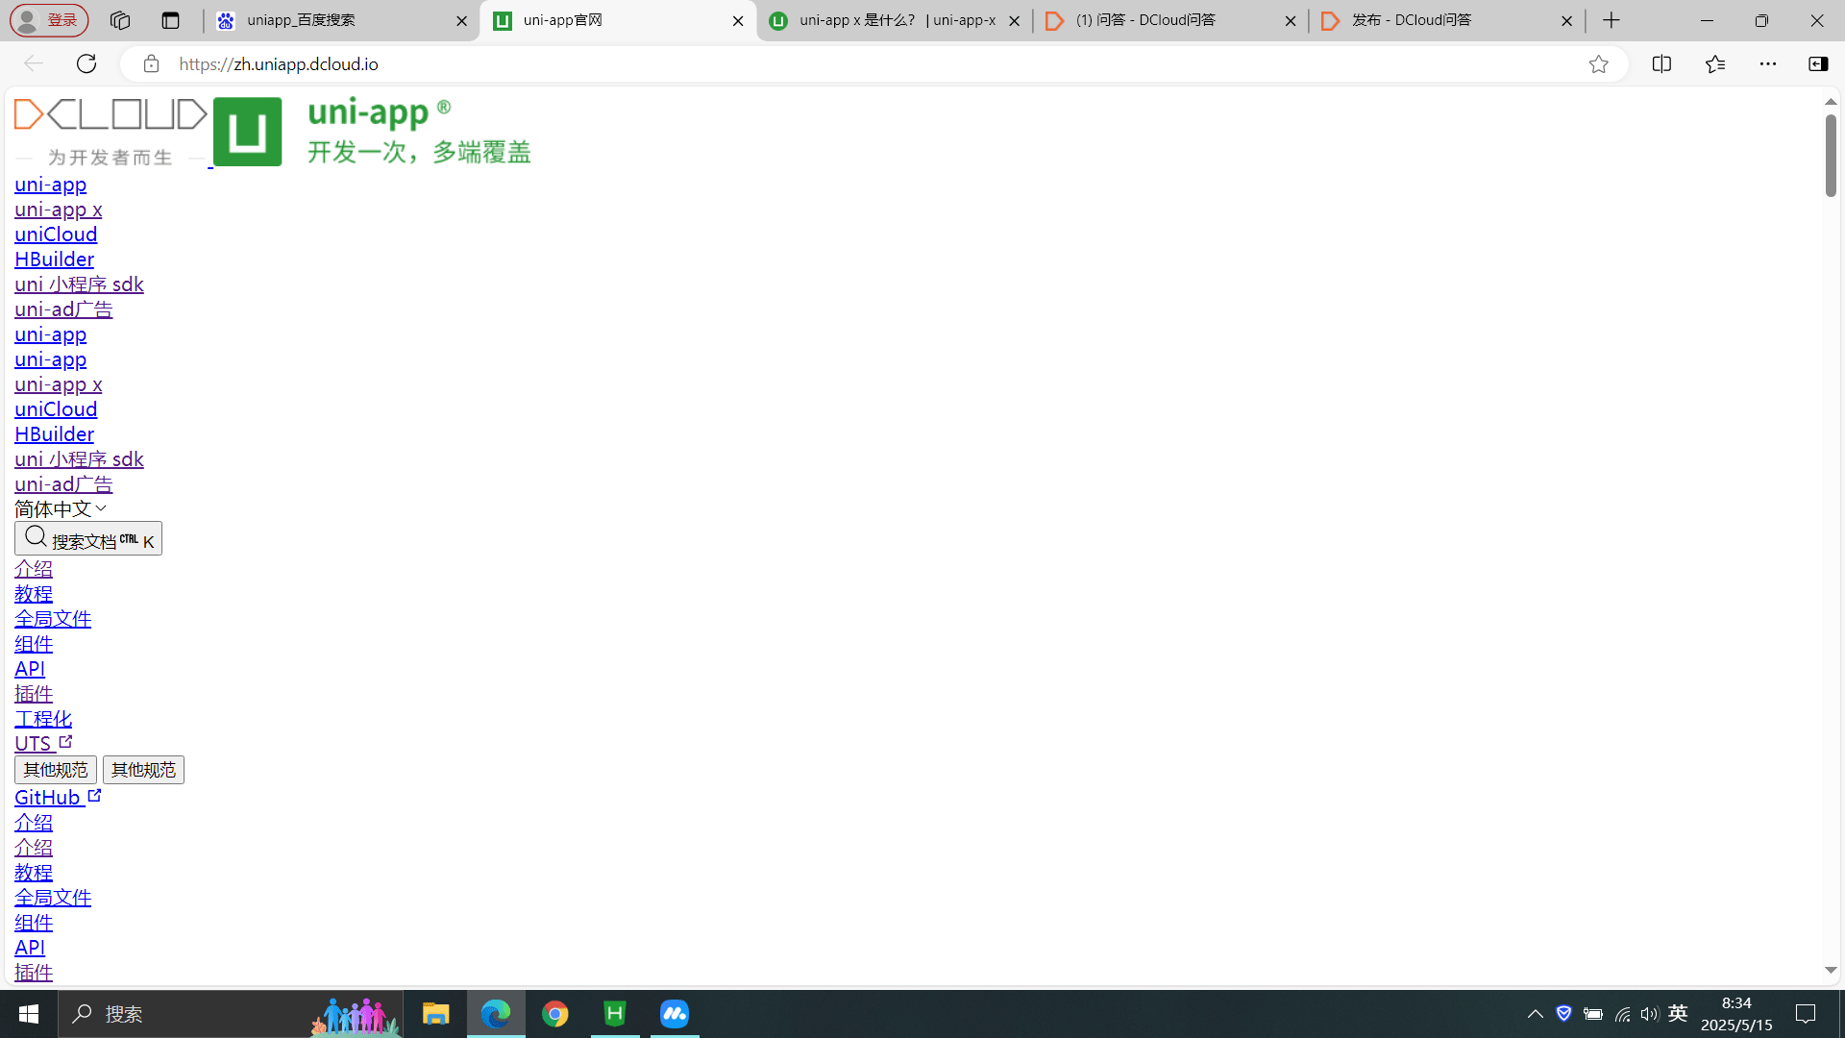
Task: Open the 工程化 link
Action: [x=43, y=719]
